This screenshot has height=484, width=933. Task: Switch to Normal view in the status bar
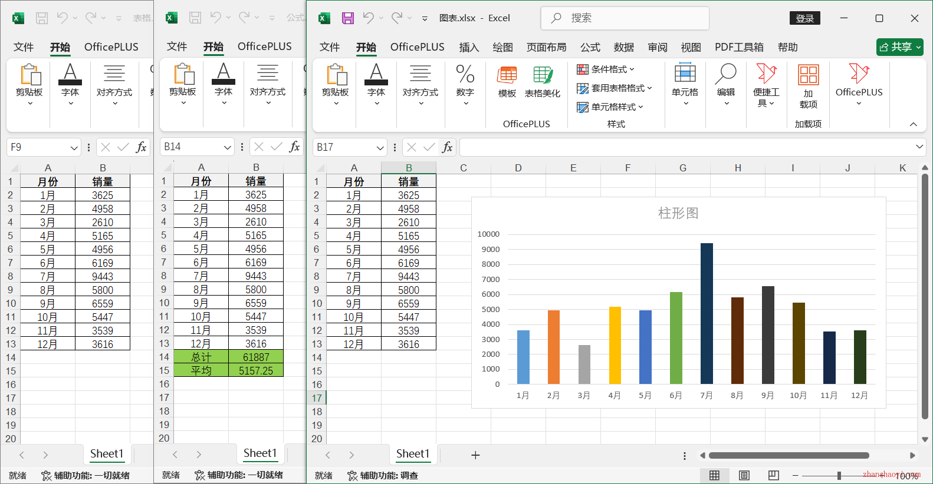714,475
